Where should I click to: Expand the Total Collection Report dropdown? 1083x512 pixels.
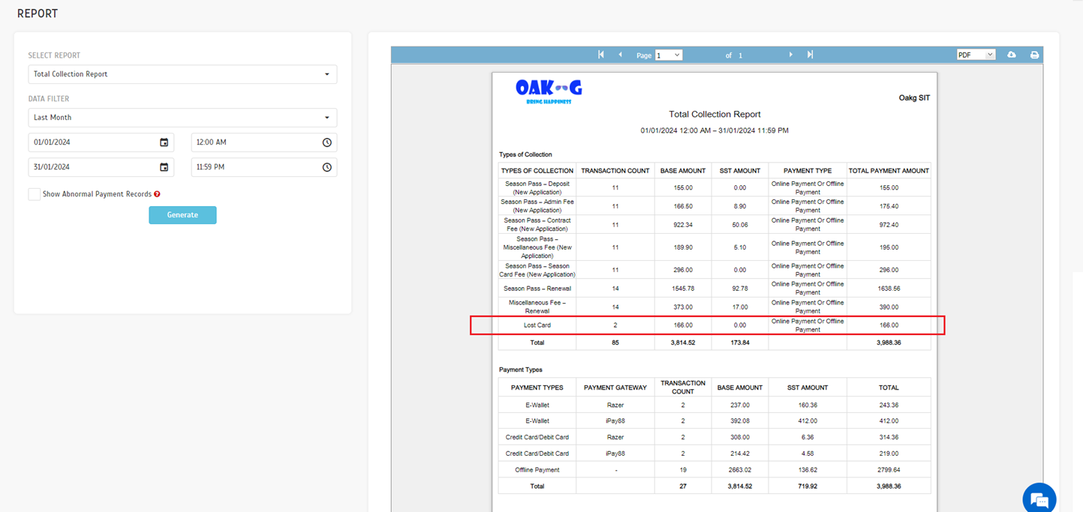[182, 74]
